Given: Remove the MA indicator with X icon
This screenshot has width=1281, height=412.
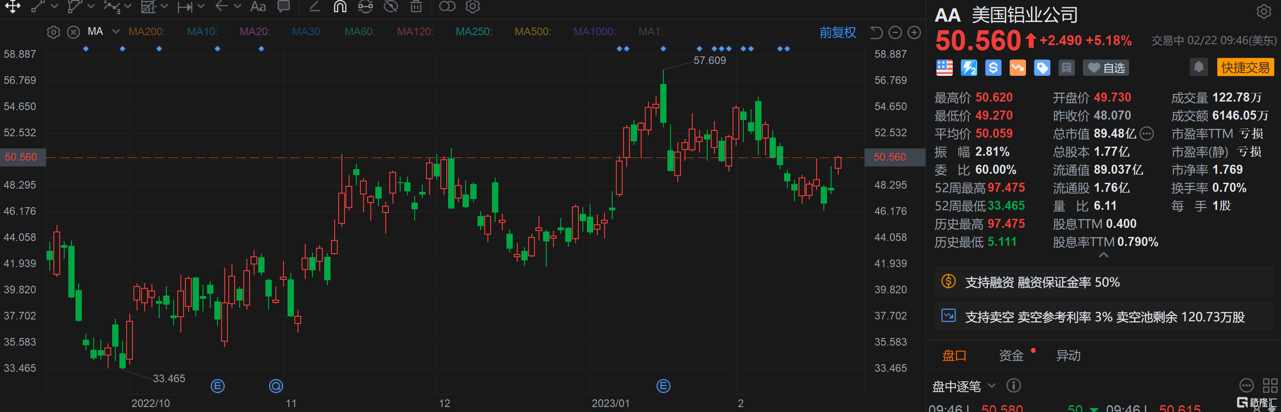Looking at the screenshot, I should pyautogui.click(x=74, y=32).
